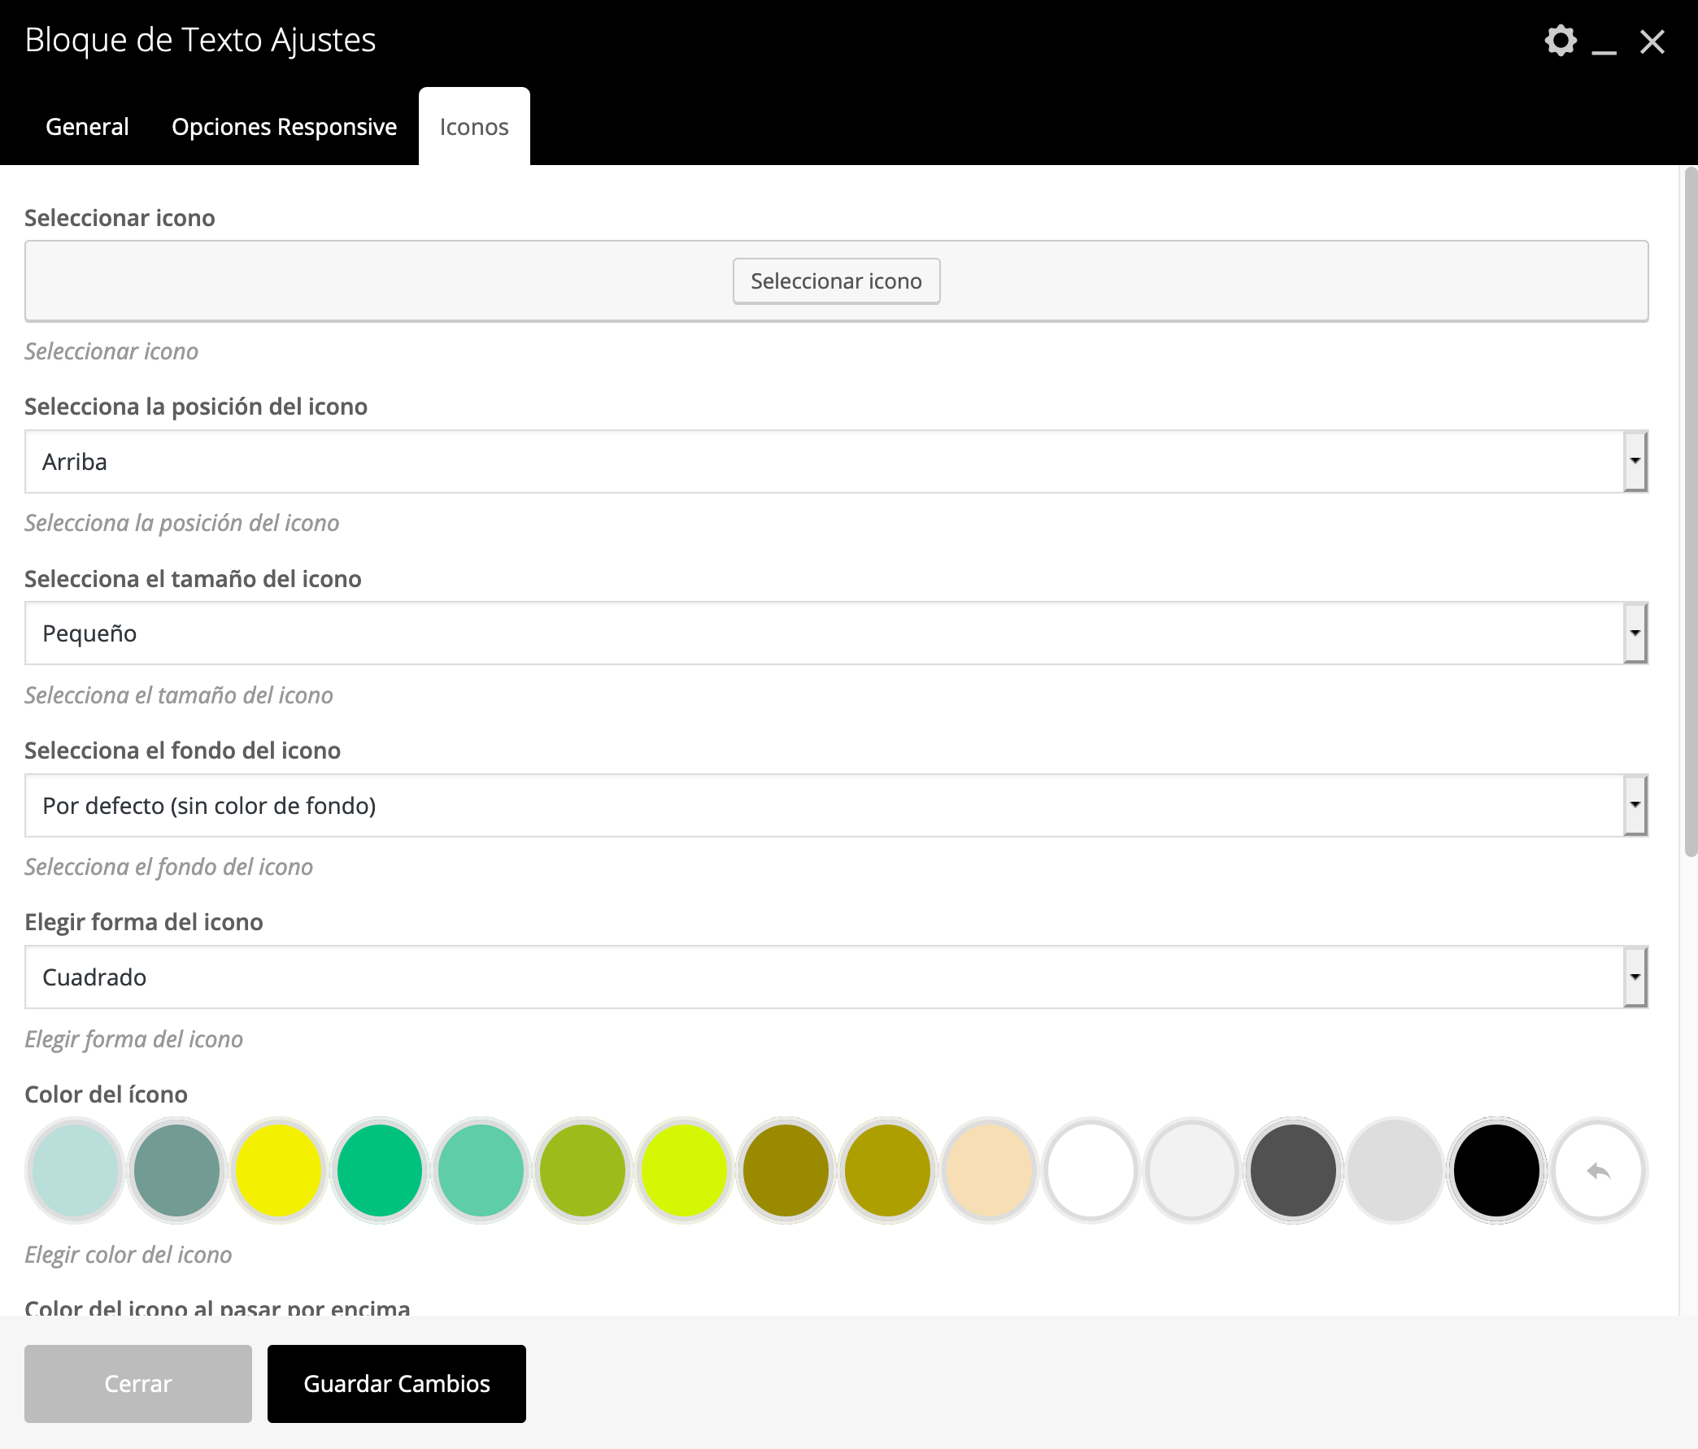
Task: Open the Opciones Responsive tab
Action: [x=284, y=126]
